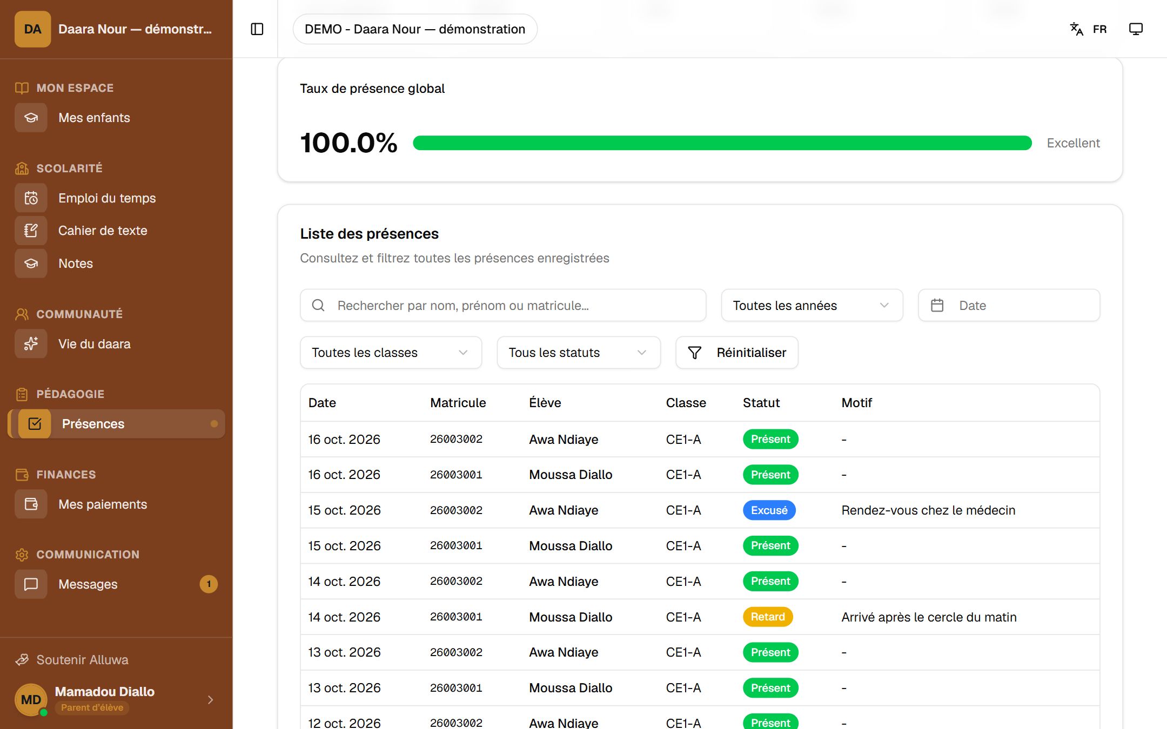Click the Mes enfants graduation cap icon
The image size is (1167, 729).
pos(31,118)
